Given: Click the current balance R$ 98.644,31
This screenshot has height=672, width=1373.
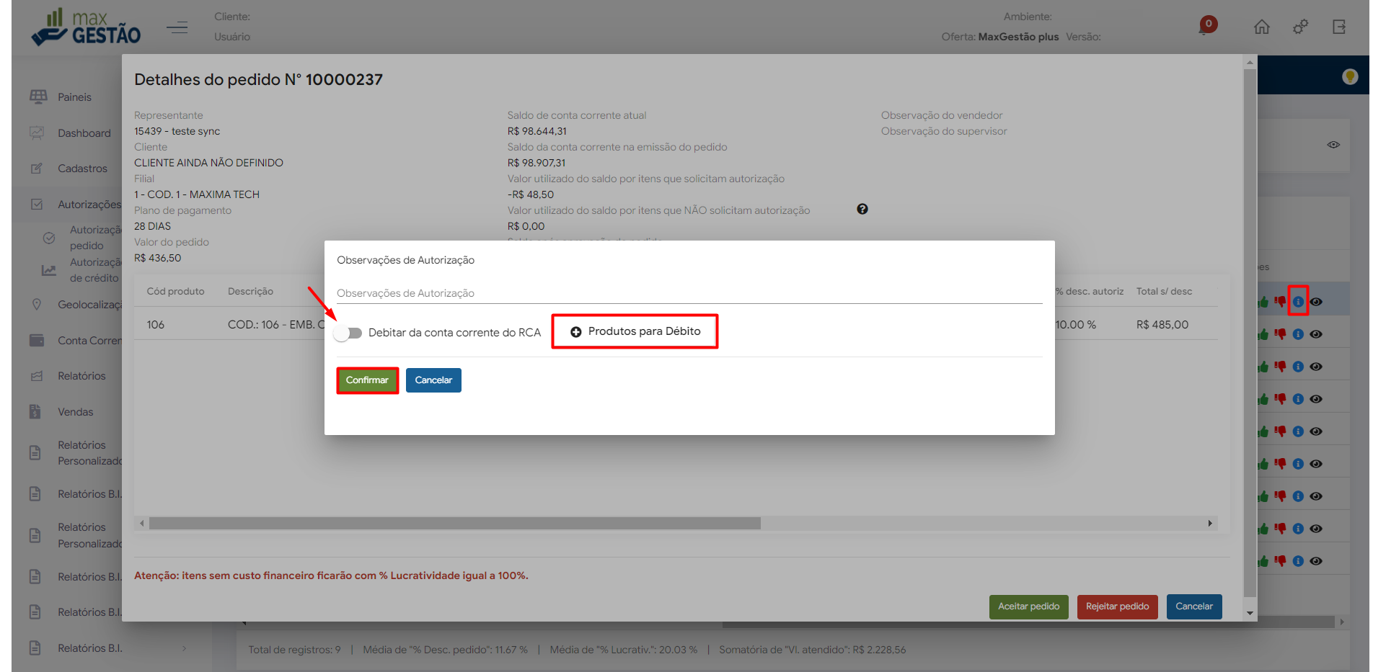Looking at the screenshot, I should (x=537, y=131).
